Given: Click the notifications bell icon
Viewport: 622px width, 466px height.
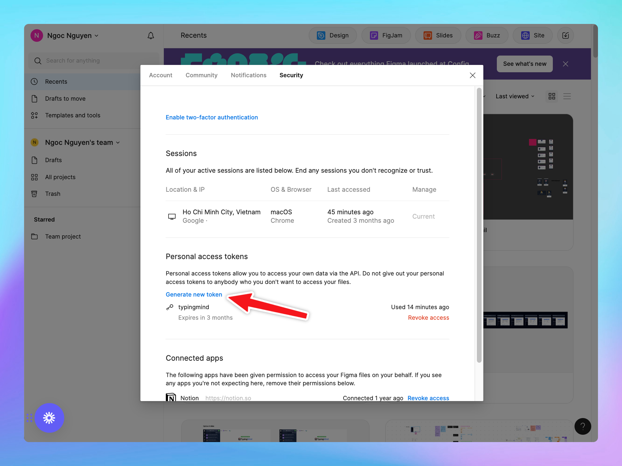Looking at the screenshot, I should tap(151, 35).
